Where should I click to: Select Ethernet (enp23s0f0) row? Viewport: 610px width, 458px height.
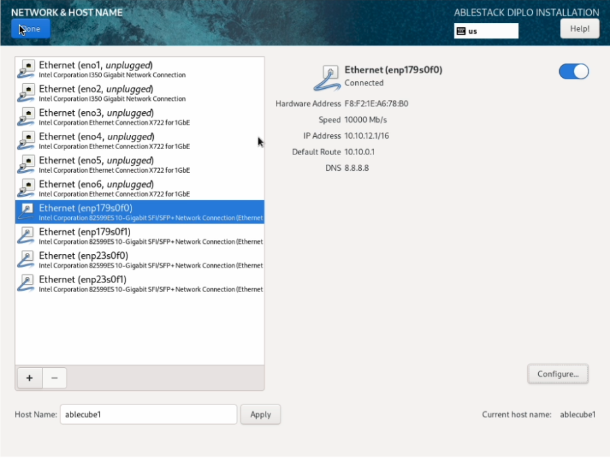click(x=140, y=259)
